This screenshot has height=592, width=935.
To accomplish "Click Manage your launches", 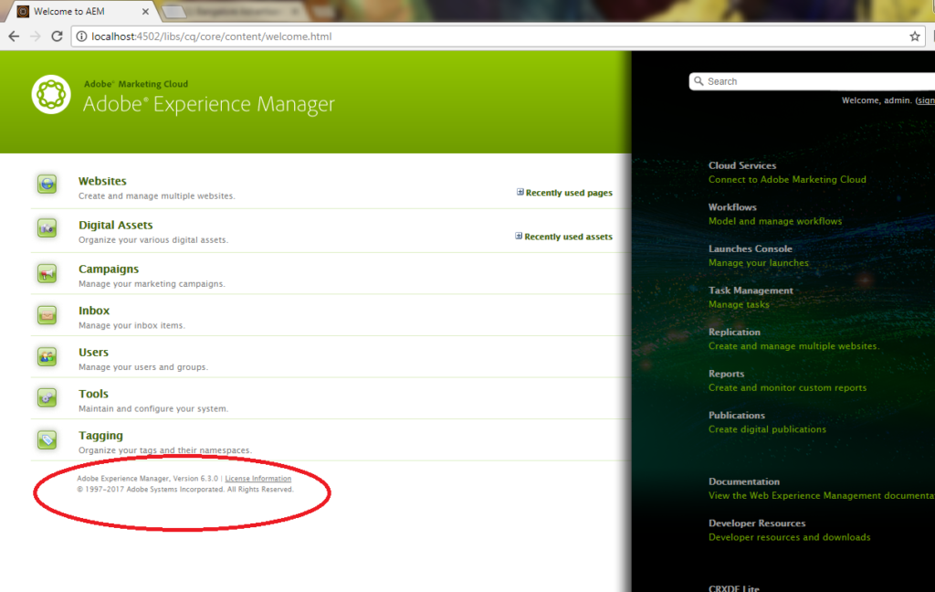I will [x=759, y=263].
